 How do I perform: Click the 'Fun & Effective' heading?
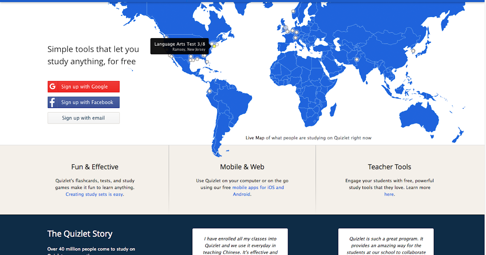(x=95, y=167)
